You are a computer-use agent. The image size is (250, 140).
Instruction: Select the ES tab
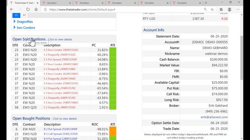[x=16, y=15]
